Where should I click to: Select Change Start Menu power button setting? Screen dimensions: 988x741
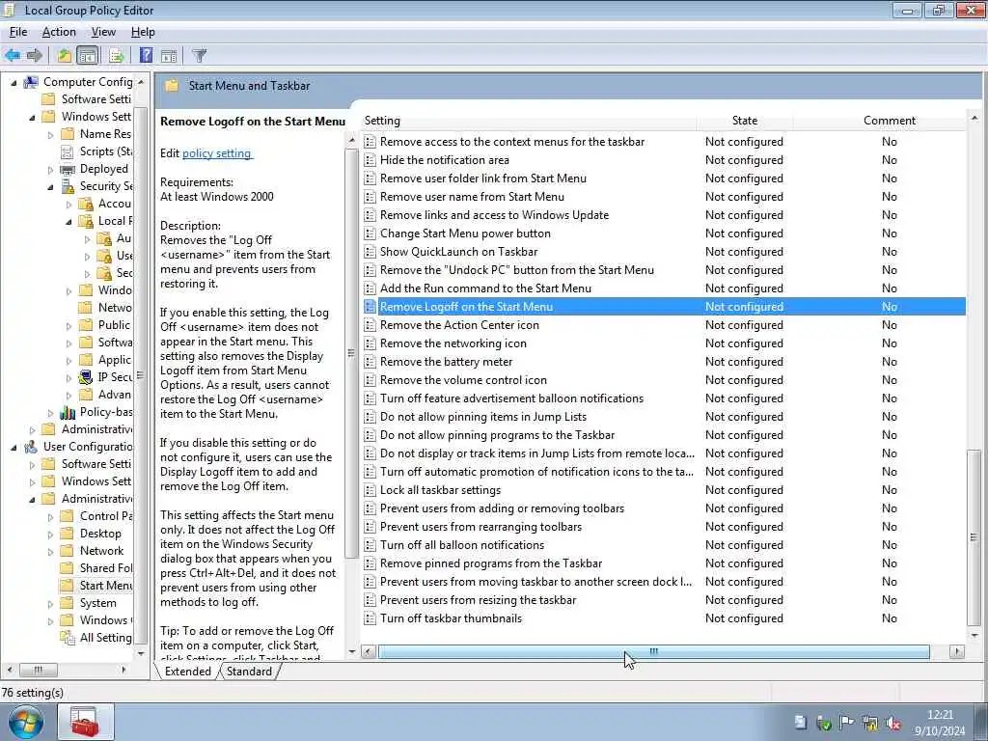(x=664, y=233)
